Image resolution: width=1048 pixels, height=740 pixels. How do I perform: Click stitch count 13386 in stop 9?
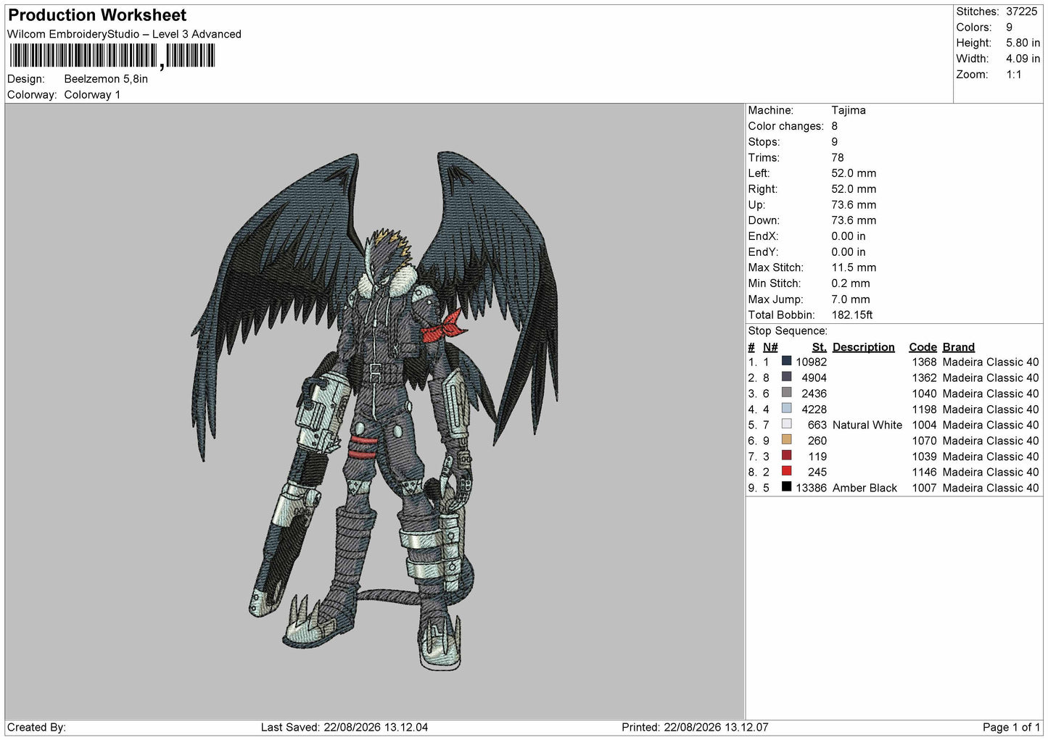812,489
